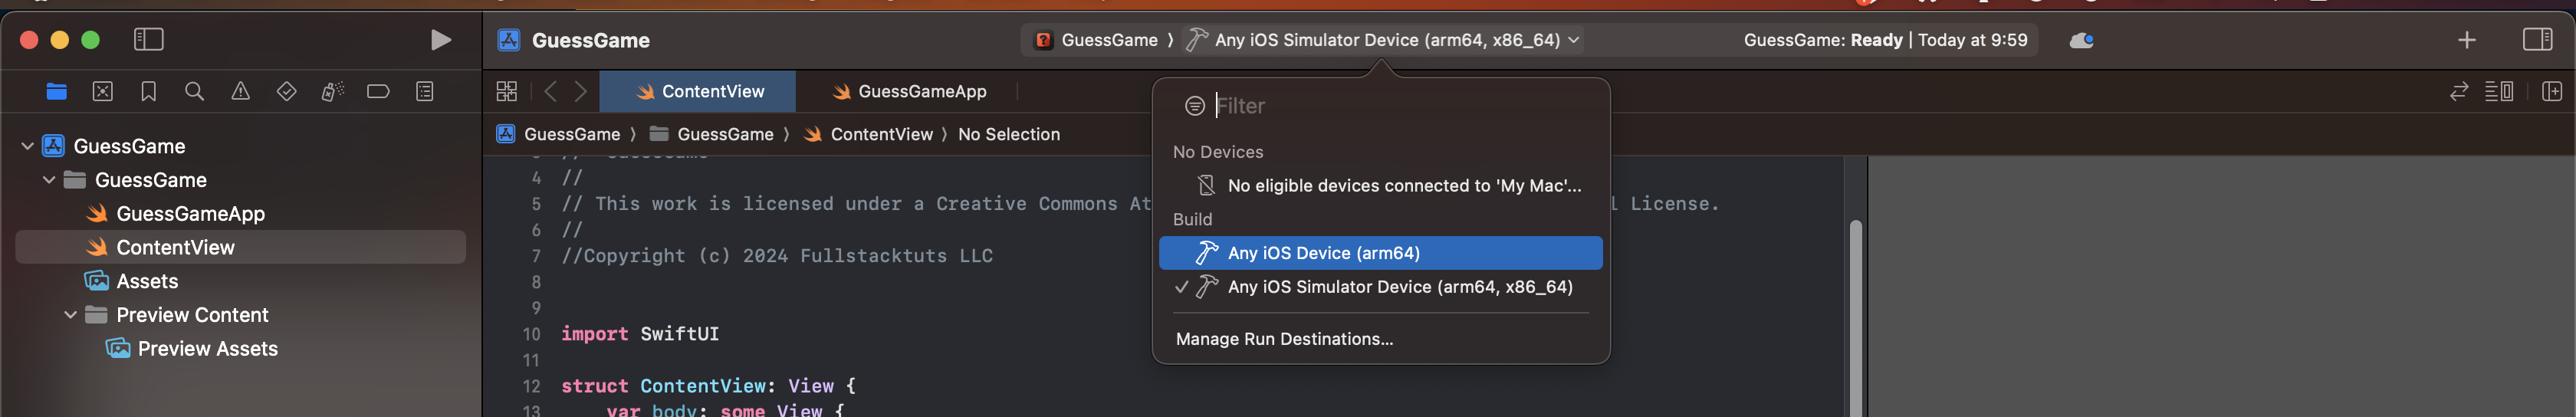
Task: Click the destination Filter field
Action: 1395,106
